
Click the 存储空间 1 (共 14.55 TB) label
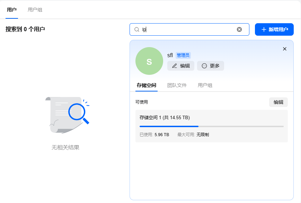pyautogui.click(x=165, y=117)
